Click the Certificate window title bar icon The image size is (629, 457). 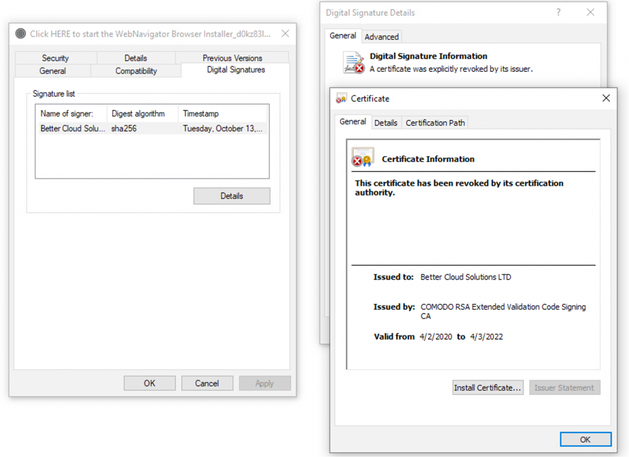tap(342, 98)
